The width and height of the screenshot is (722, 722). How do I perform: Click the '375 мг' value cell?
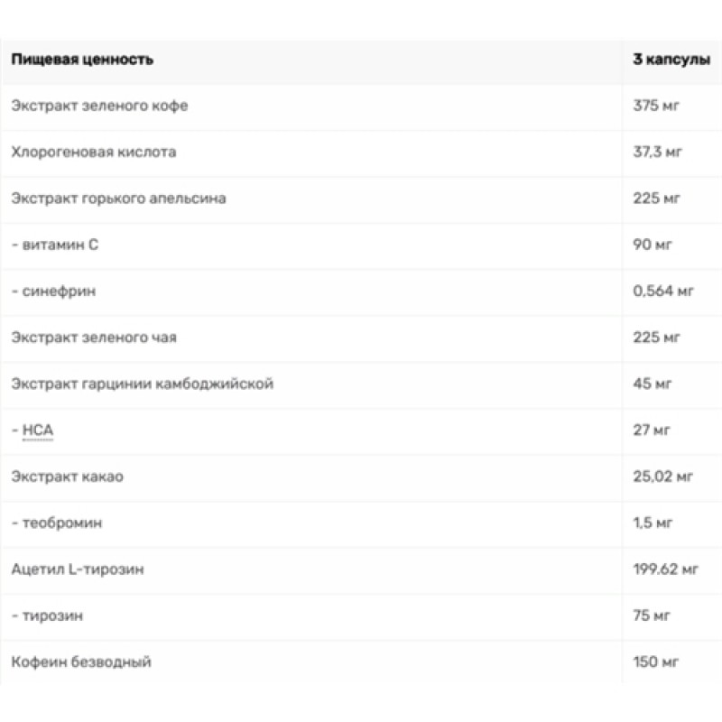tap(655, 106)
